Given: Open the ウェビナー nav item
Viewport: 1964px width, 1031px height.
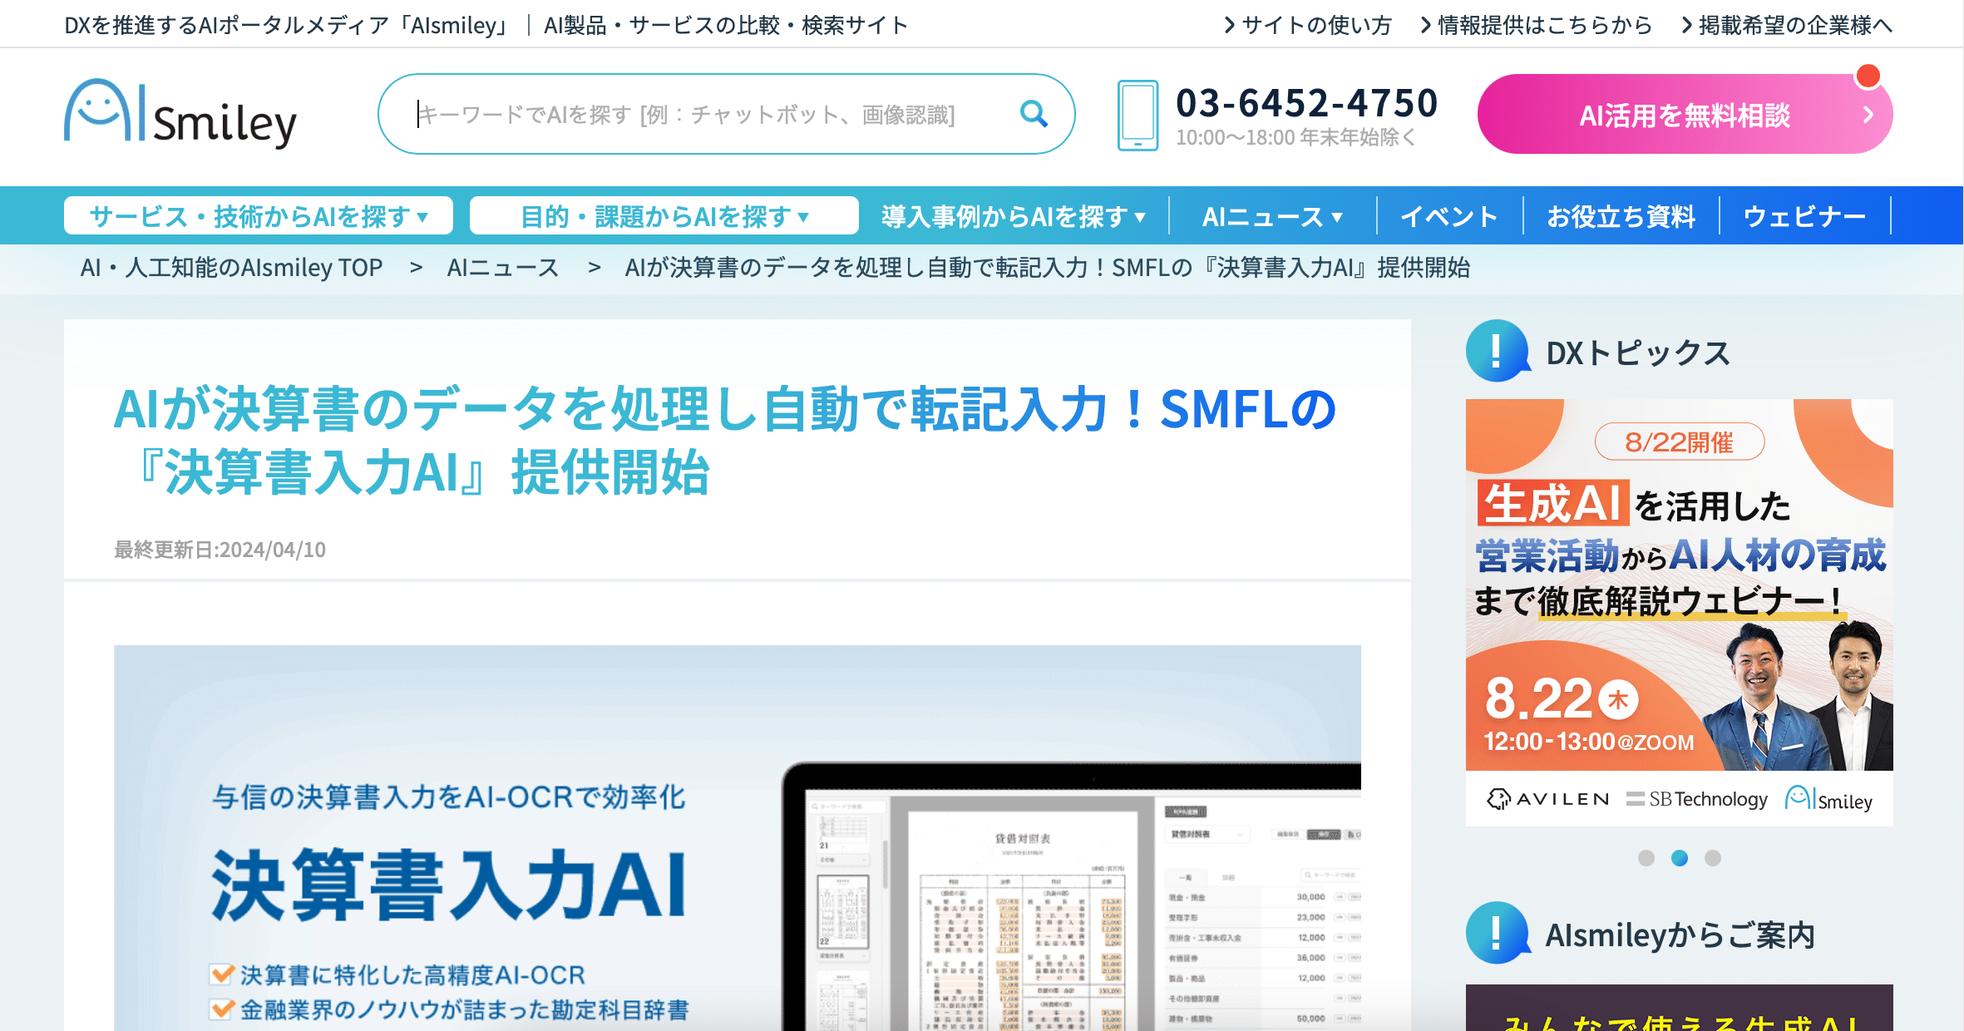Looking at the screenshot, I should coord(1804,216).
